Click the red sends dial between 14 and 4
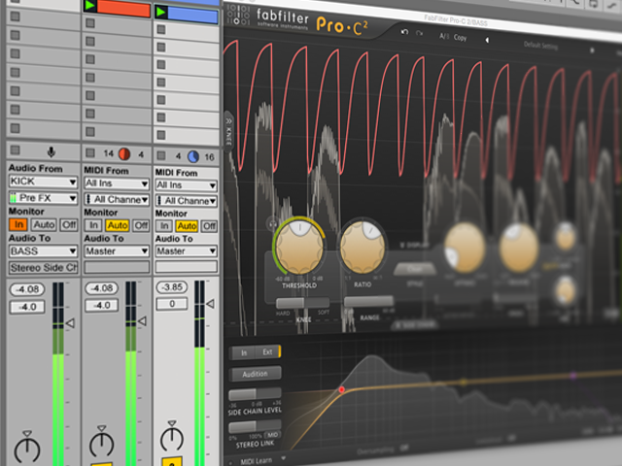Screen dimensions: 622x466 tap(124, 154)
